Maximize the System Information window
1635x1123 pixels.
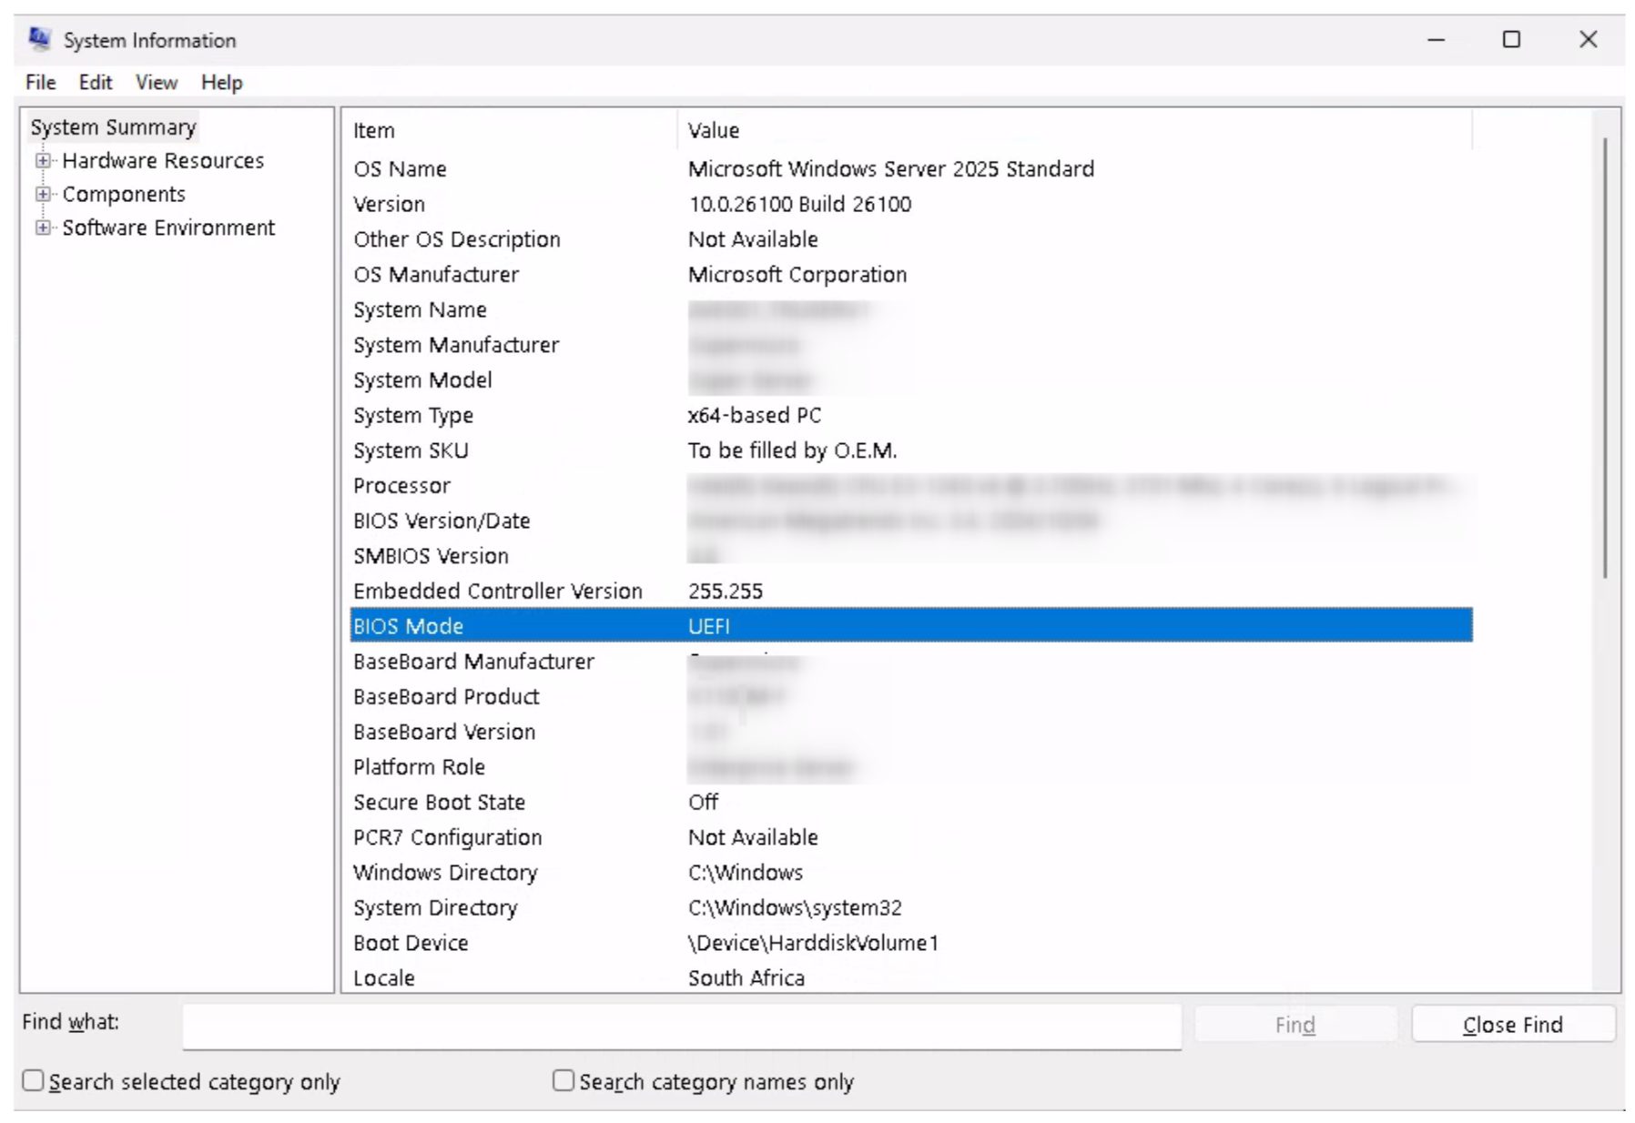(1511, 40)
